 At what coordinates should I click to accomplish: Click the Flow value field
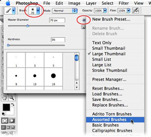click(x=122, y=11)
